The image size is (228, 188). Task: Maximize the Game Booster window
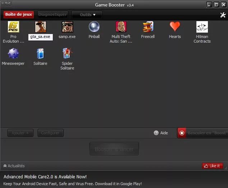[x=217, y=5]
